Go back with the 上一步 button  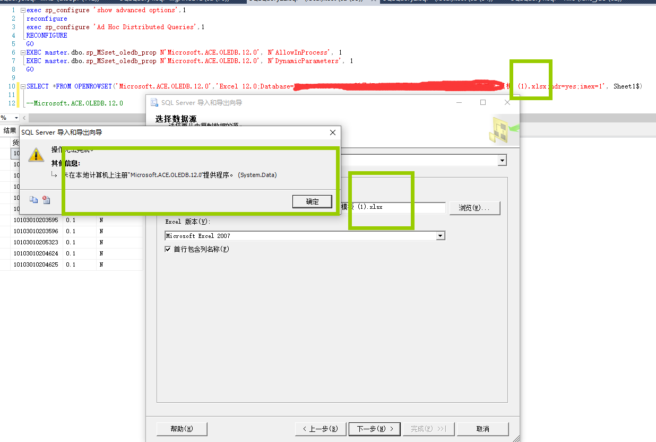(321, 429)
